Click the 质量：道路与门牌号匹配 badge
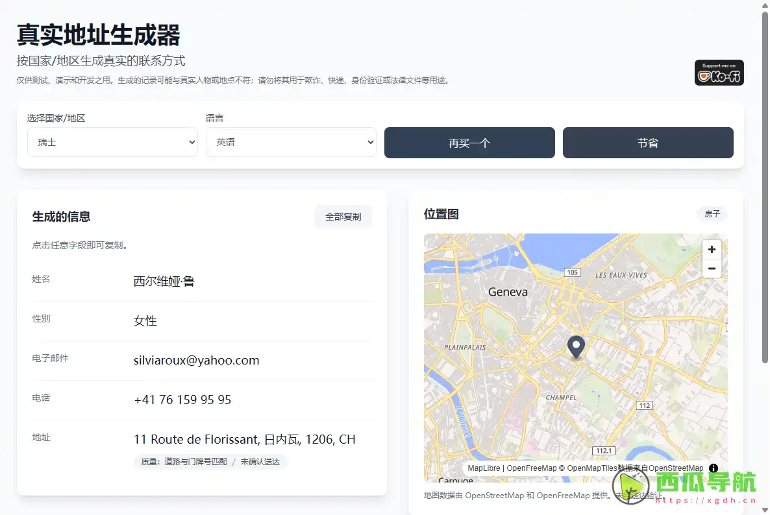 210,462
